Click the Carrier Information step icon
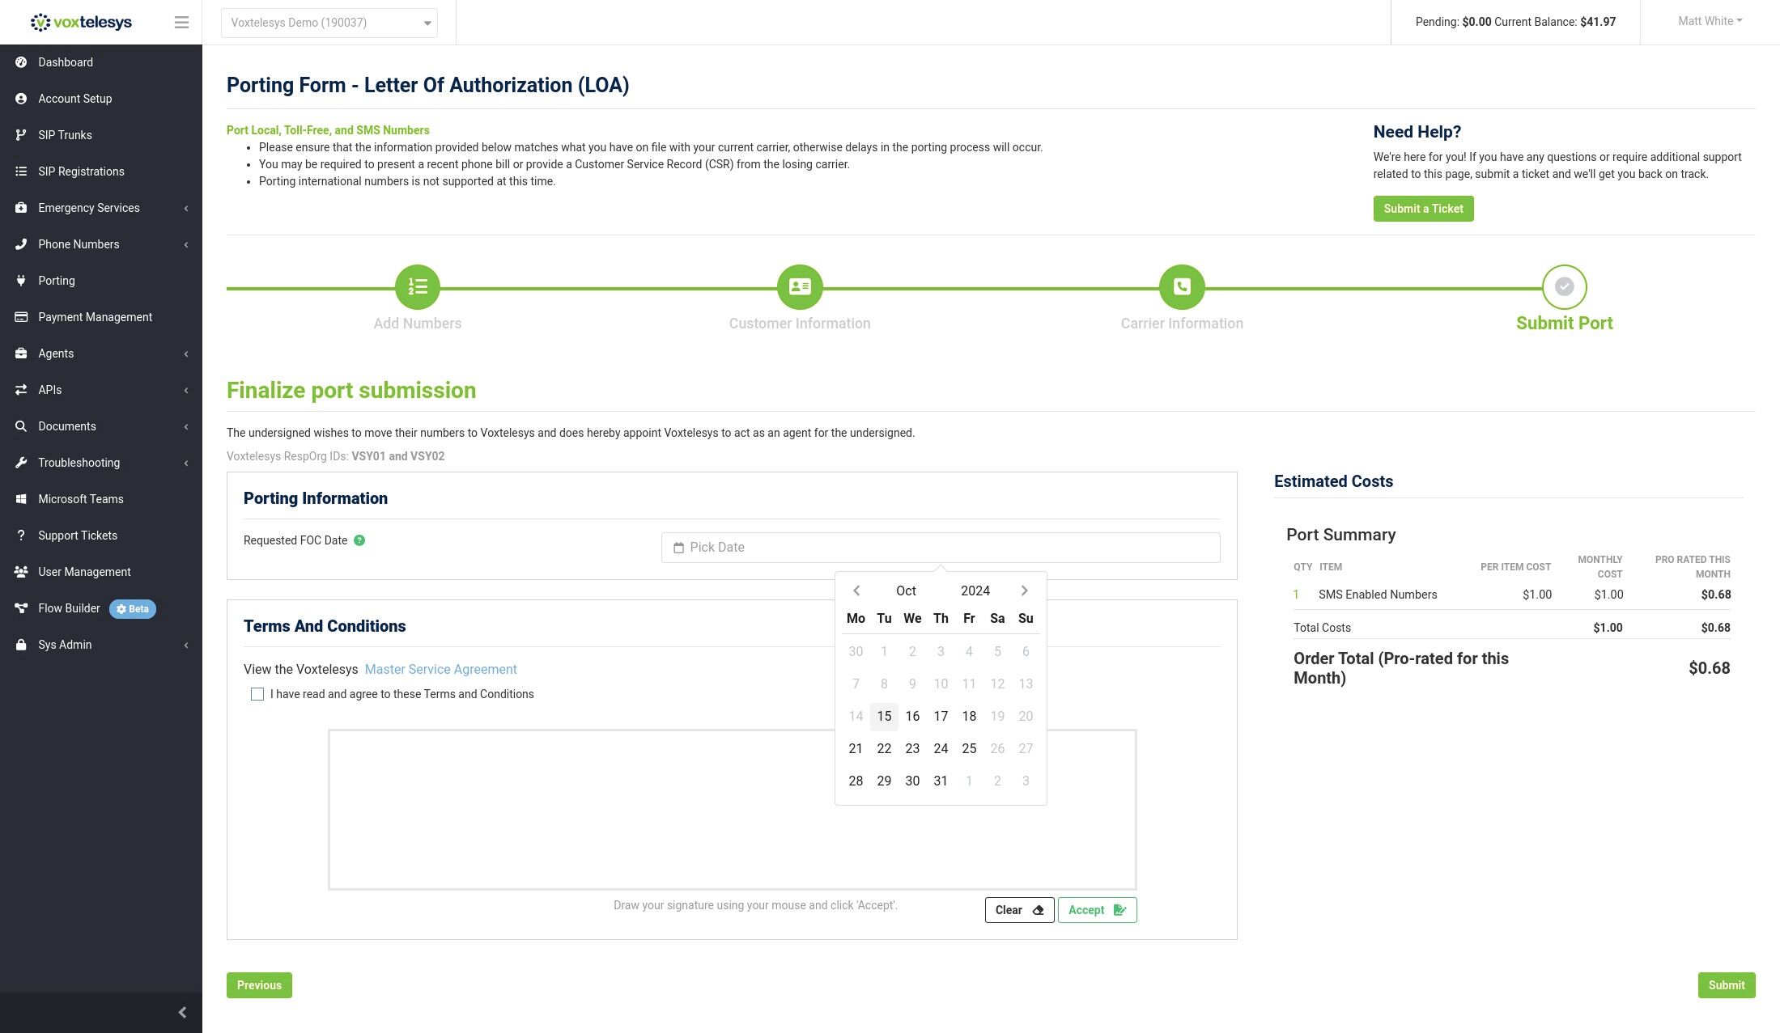Image resolution: width=1780 pixels, height=1033 pixels. tap(1182, 287)
